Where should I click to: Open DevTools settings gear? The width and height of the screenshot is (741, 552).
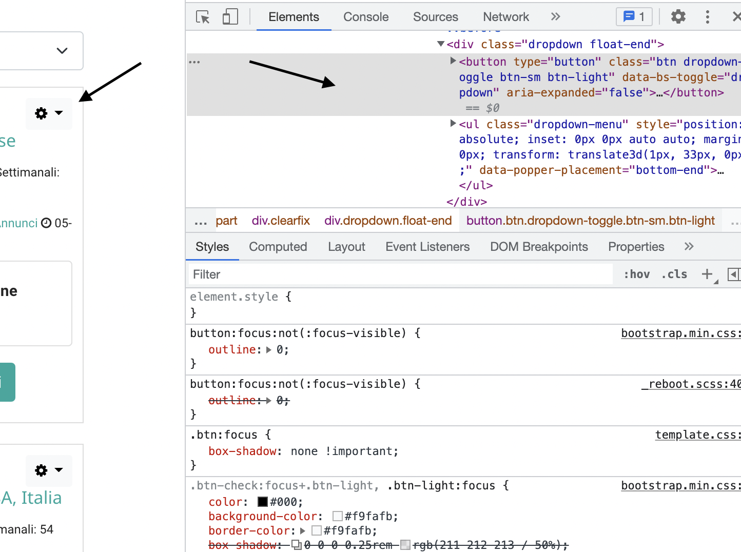click(x=678, y=17)
